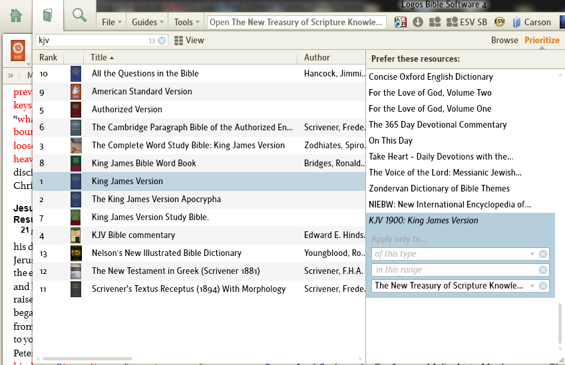Select The King James Version Apocrypha row
565x365 pixels.
199,199
